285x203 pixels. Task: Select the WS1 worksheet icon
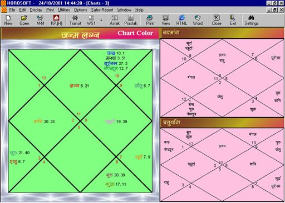tap(91, 20)
